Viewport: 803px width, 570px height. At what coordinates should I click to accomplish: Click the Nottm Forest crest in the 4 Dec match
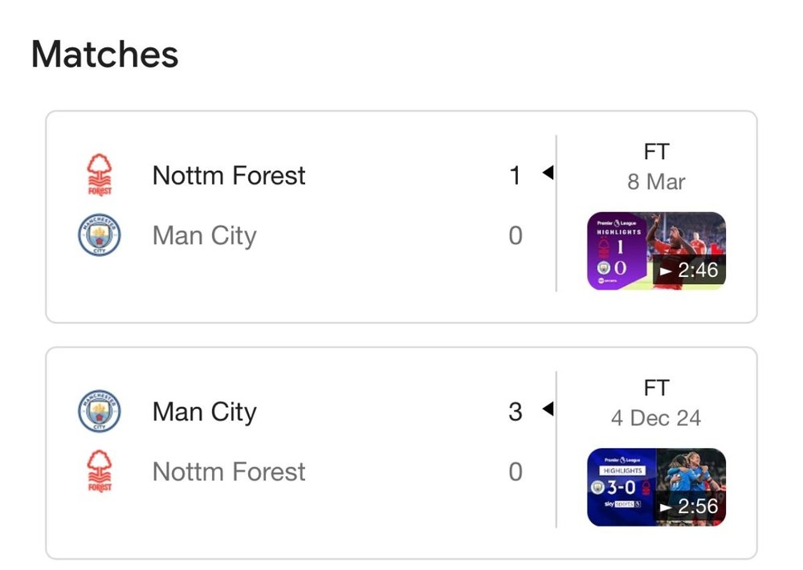(x=100, y=471)
